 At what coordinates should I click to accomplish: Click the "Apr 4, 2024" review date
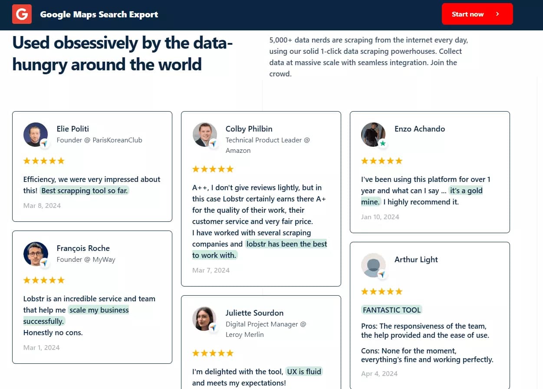click(x=379, y=374)
